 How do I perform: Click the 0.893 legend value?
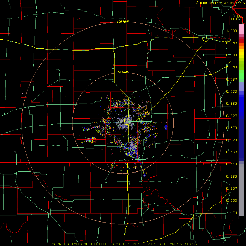pos(232,55)
